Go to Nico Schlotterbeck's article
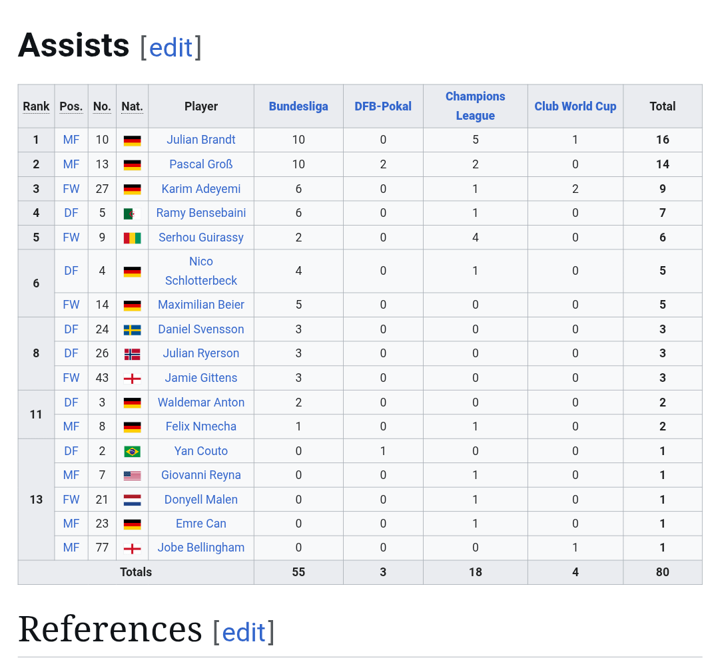Image resolution: width=720 pixels, height=658 pixels. [x=201, y=271]
